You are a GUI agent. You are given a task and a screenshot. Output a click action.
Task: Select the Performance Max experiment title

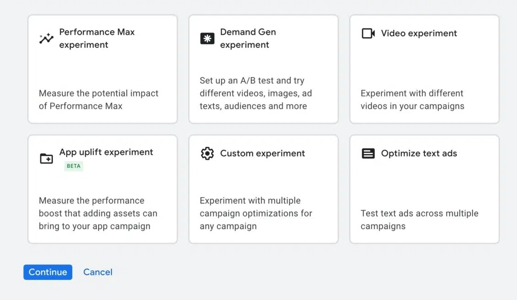tap(97, 38)
